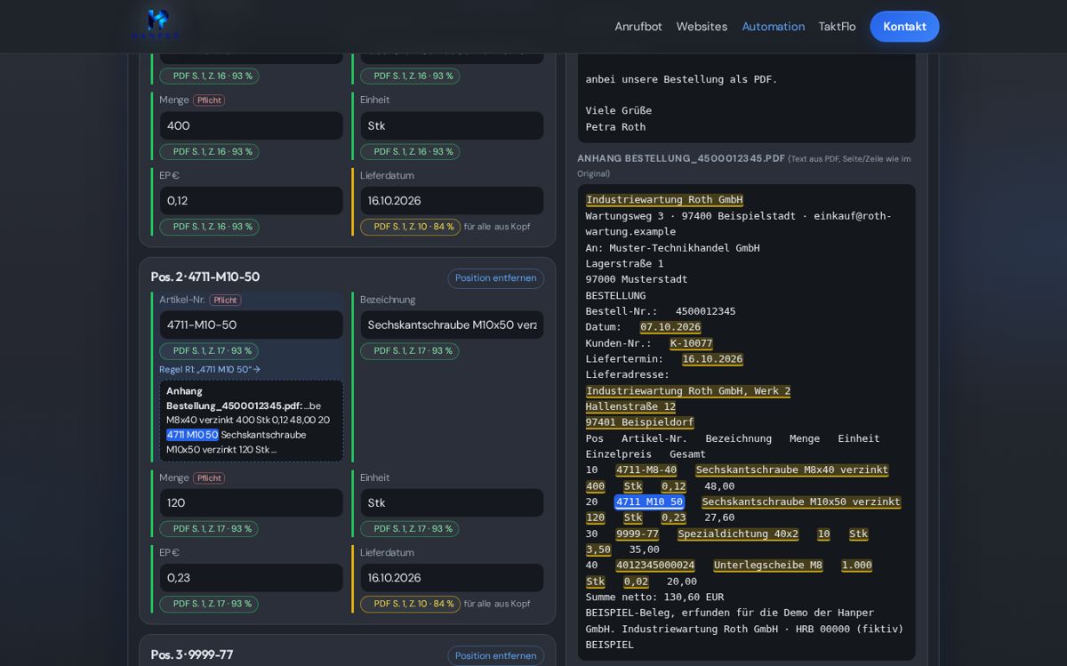
Task: Open the TaktFlo navigation item
Action: (837, 27)
